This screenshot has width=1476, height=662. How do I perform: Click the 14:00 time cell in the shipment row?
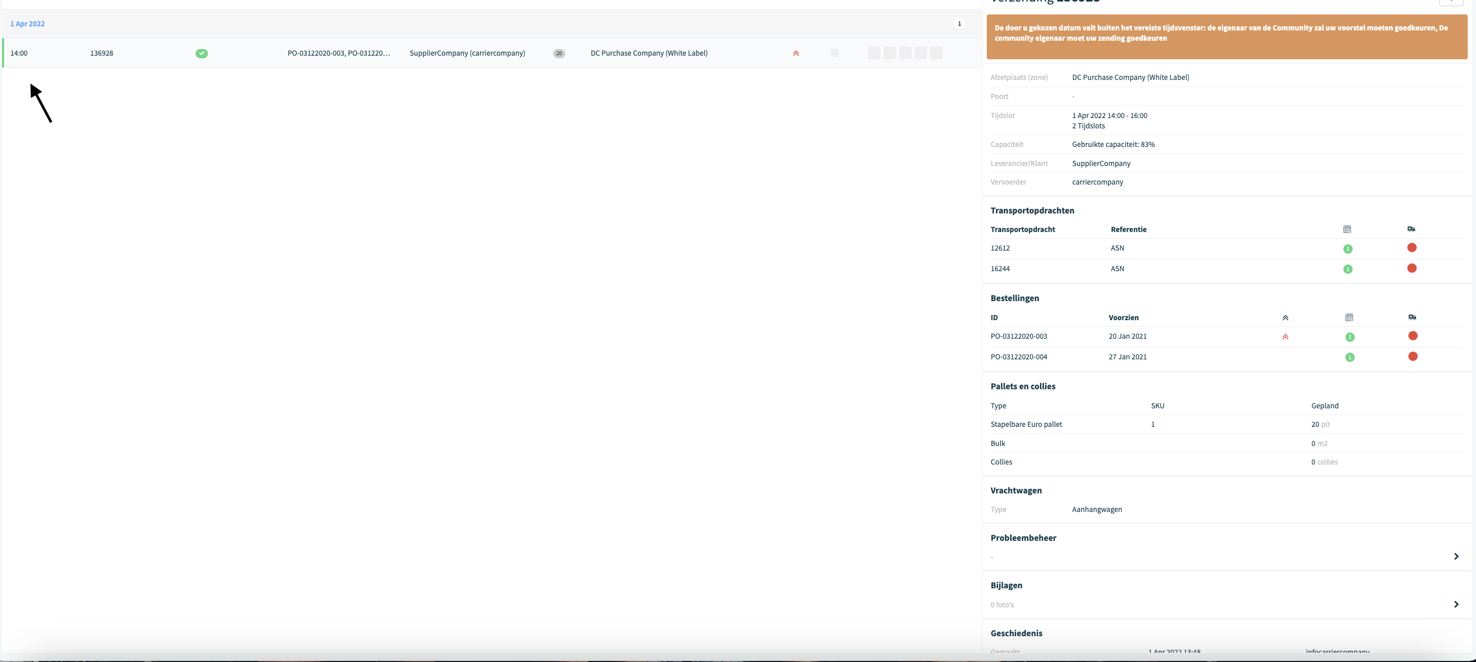click(x=19, y=53)
